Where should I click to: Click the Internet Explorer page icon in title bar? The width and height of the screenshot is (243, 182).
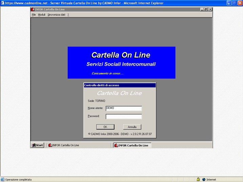[x=2, y=3]
